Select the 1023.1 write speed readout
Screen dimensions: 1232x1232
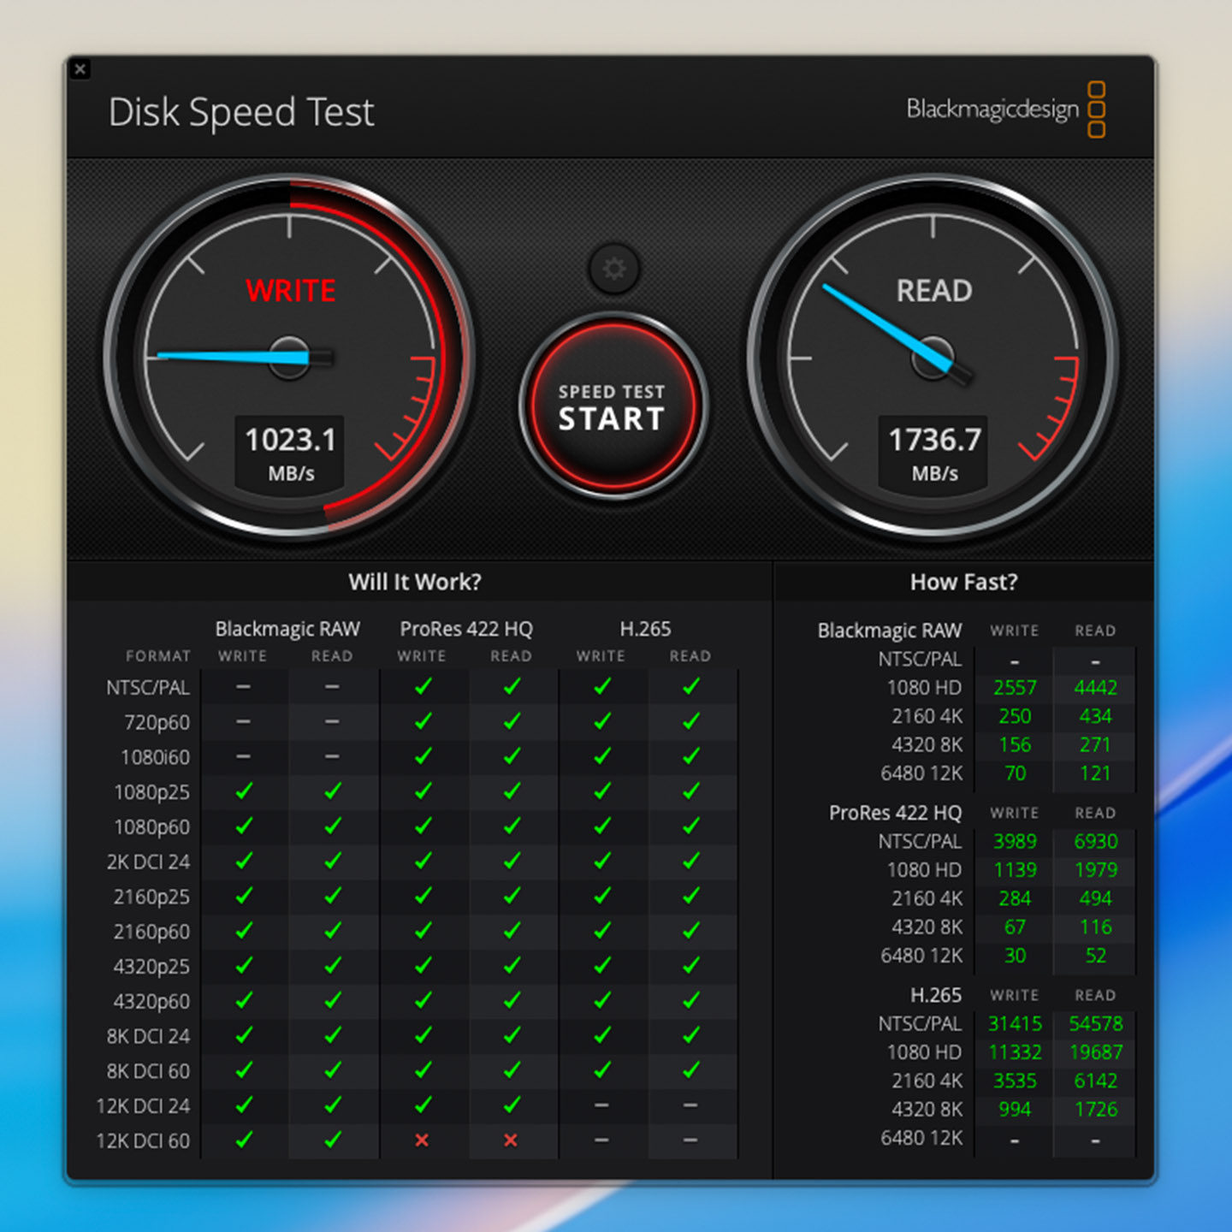pyautogui.click(x=291, y=440)
